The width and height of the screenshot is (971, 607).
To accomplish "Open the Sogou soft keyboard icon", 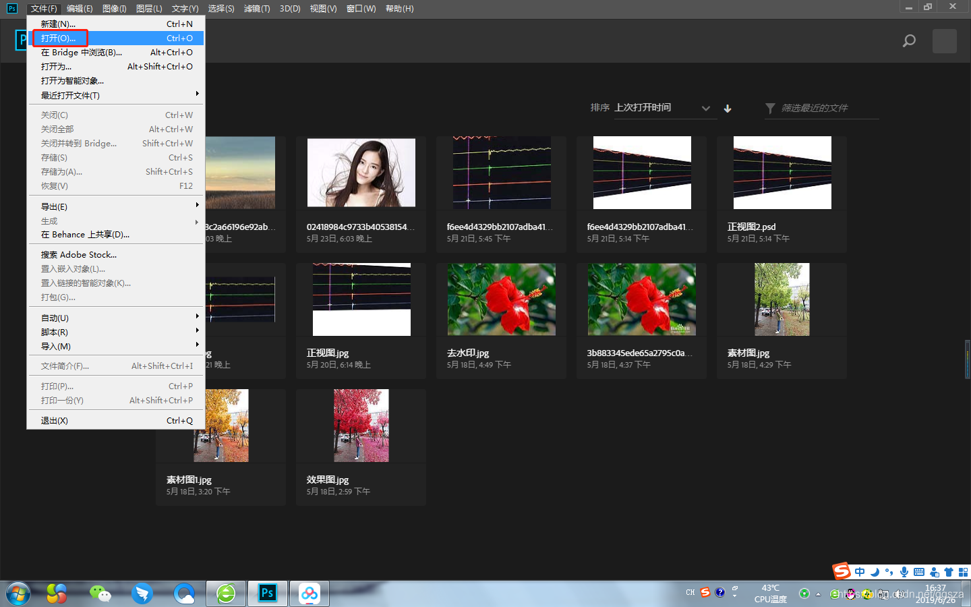I will [919, 572].
